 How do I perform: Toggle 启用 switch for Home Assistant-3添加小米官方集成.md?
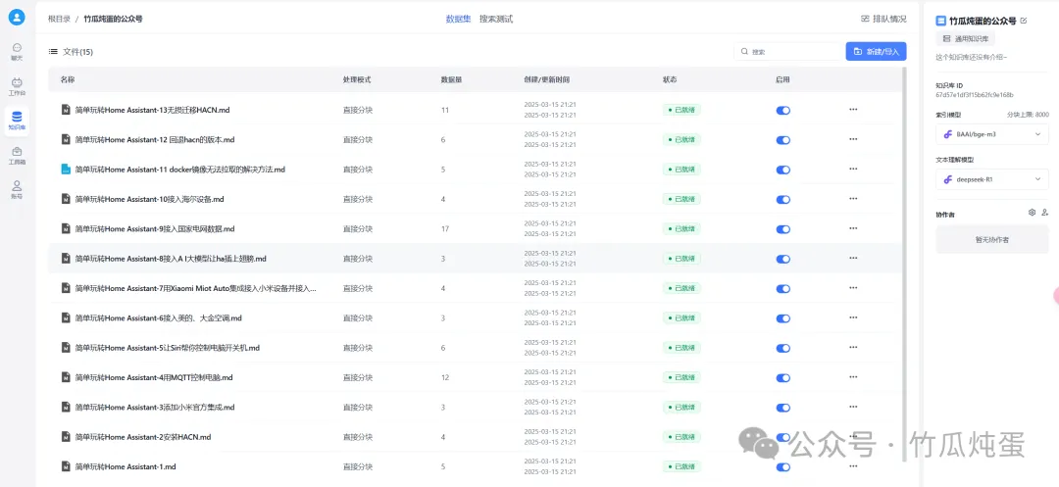[x=782, y=408]
